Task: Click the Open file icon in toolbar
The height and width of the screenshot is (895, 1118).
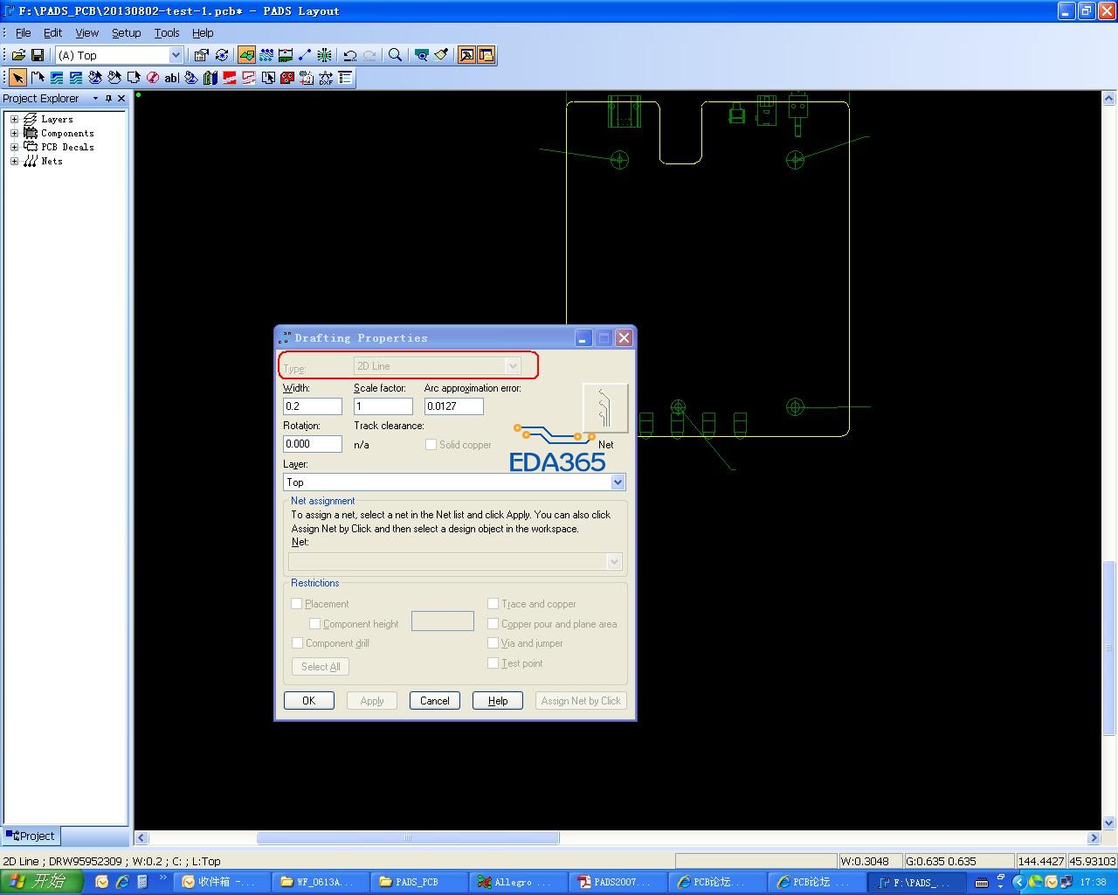Action: pyautogui.click(x=17, y=55)
